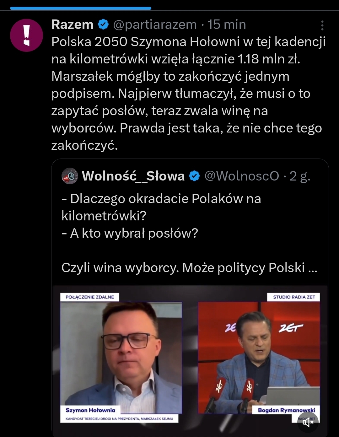The image size is (339, 437).
Task: Tap STUDIO RADIA ZET label in video
Action: click(294, 297)
